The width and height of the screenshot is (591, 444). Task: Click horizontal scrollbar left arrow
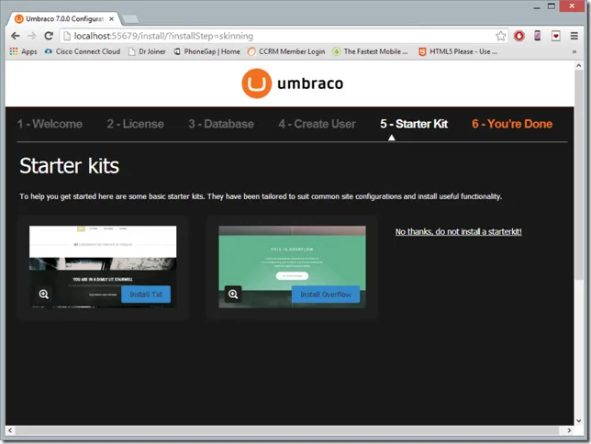10,430
